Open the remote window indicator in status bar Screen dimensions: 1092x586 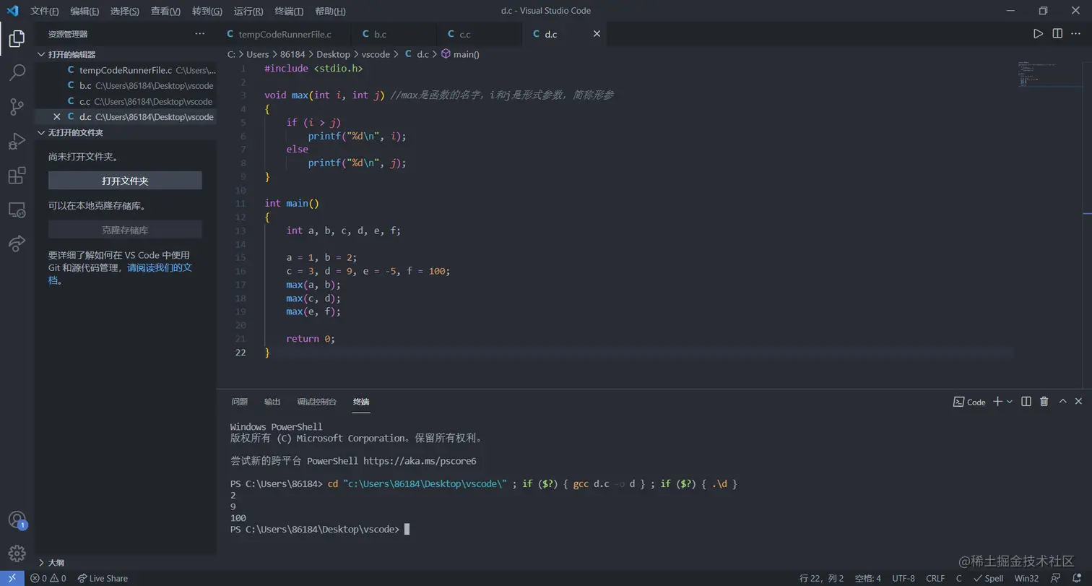click(12, 578)
